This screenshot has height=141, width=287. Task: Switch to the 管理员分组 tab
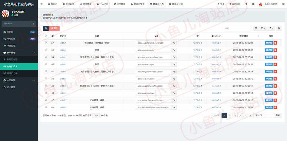tap(176, 4)
